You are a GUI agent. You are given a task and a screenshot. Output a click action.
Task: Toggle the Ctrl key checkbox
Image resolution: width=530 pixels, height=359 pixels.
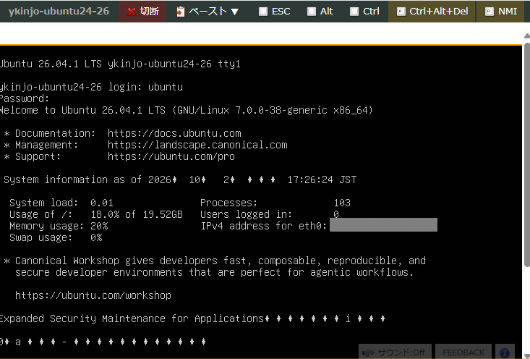pyautogui.click(x=354, y=12)
